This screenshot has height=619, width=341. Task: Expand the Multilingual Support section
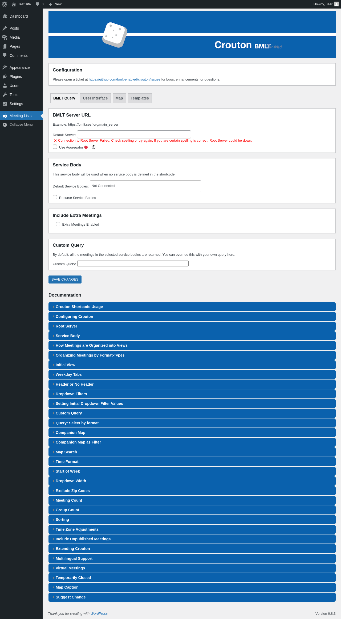click(x=192, y=558)
